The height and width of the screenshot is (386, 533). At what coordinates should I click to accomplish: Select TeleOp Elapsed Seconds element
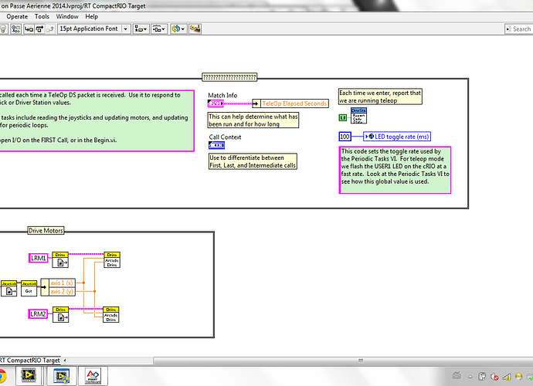[294, 103]
